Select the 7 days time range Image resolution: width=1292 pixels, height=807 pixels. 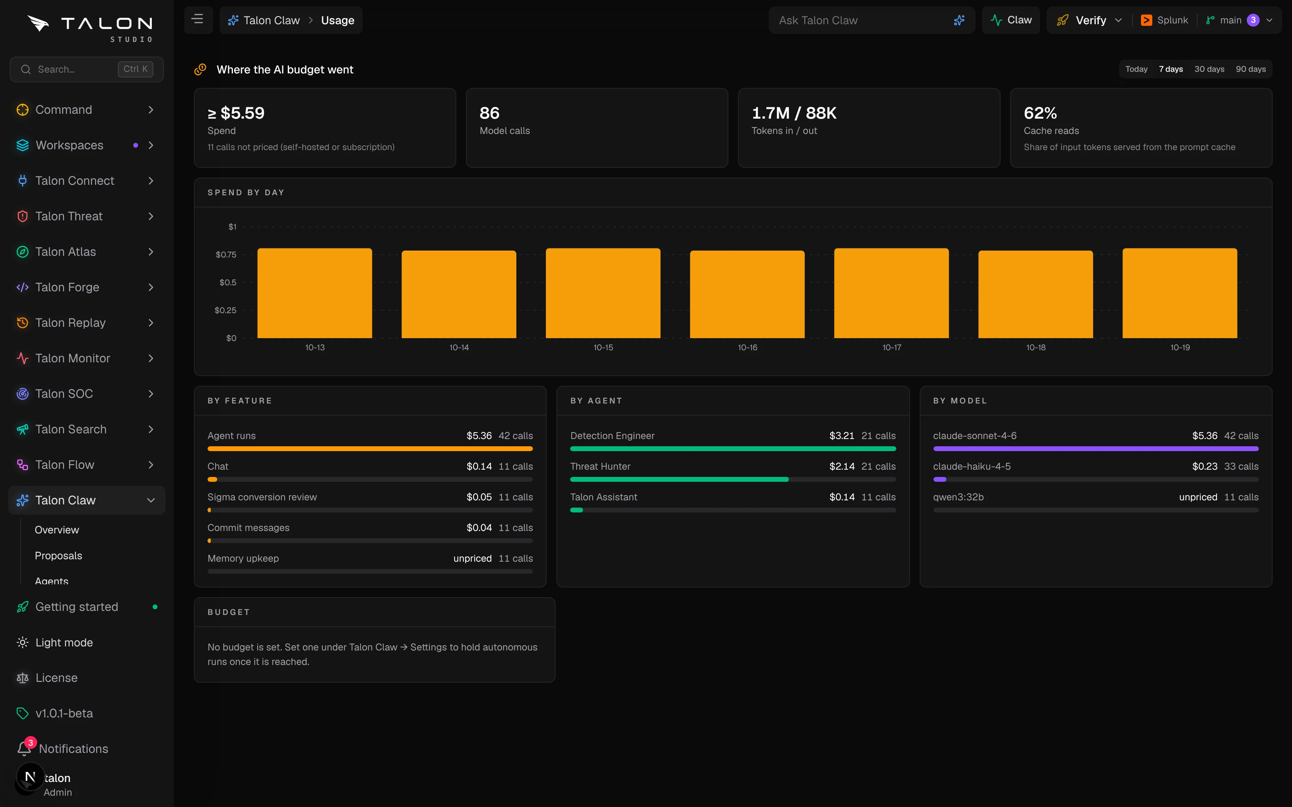[1170, 69]
